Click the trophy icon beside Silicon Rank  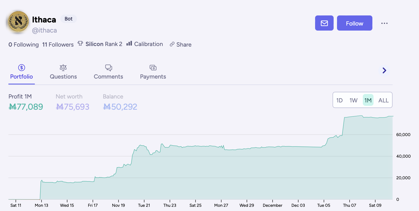[x=80, y=43]
